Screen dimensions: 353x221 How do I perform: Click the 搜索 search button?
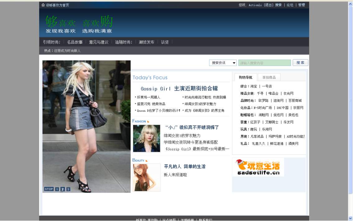(x=300, y=63)
